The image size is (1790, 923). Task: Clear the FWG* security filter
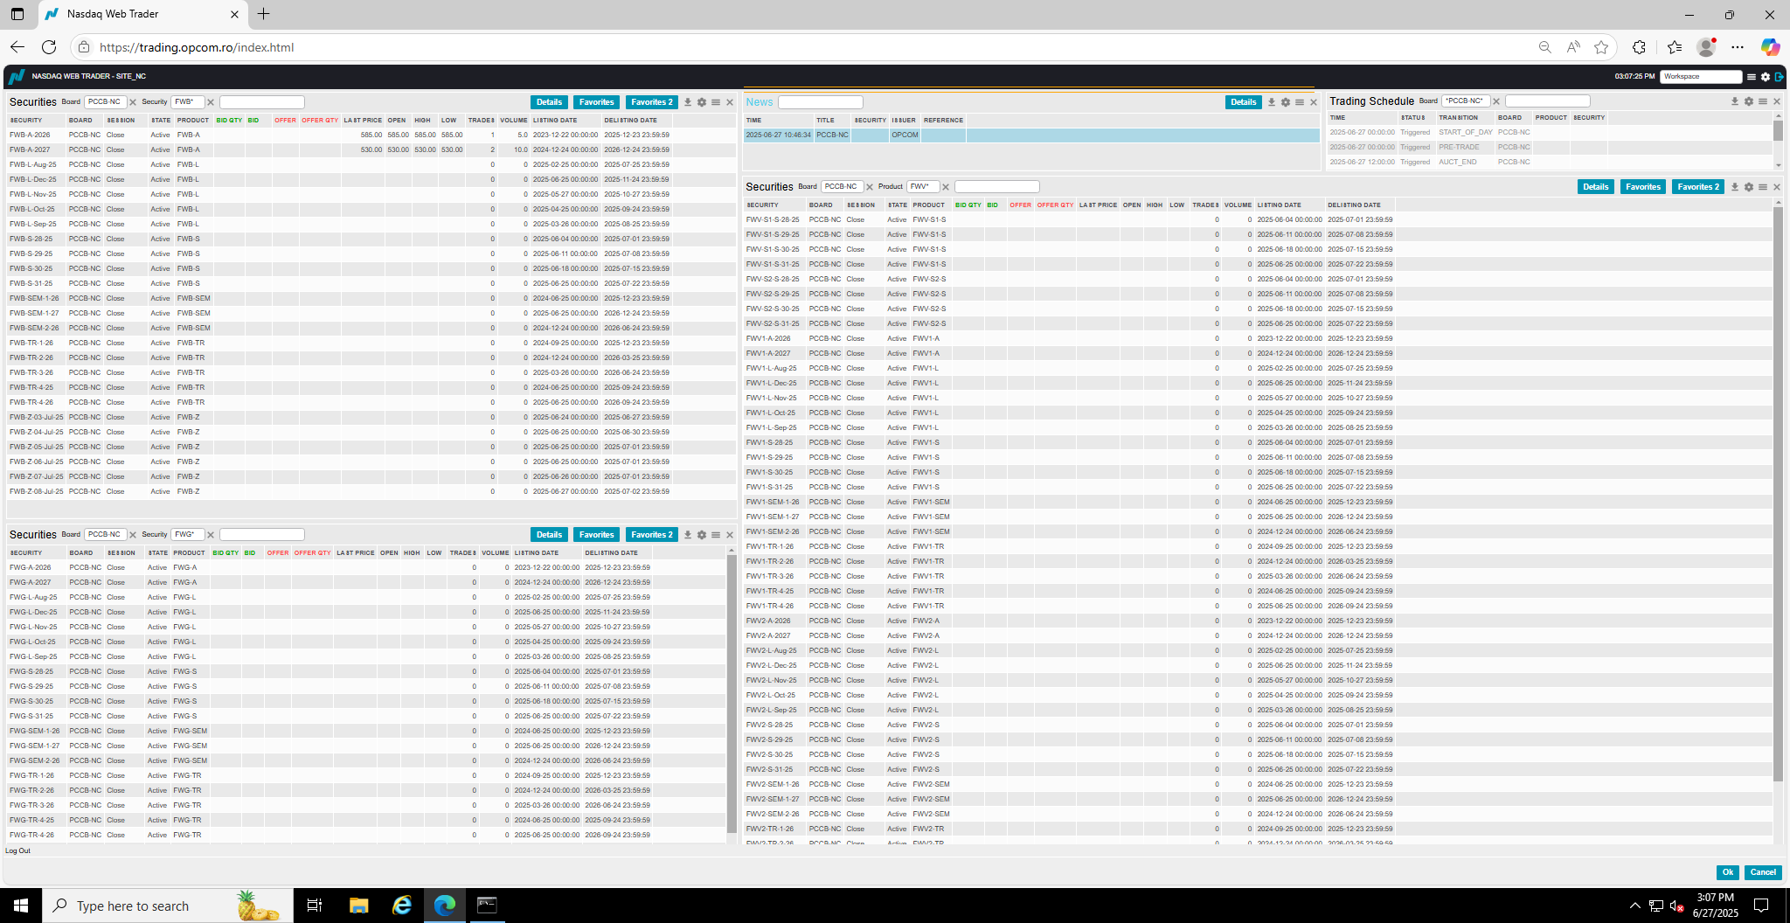(x=211, y=535)
